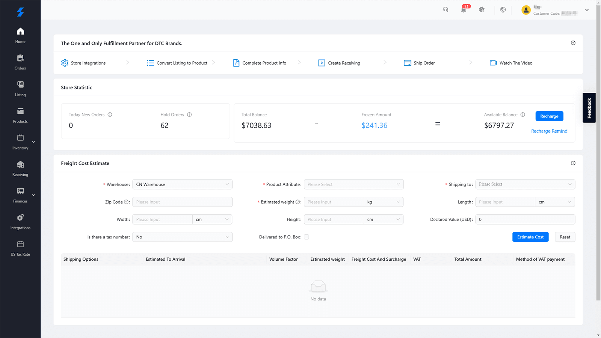Click the Recharge button
Image resolution: width=601 pixels, height=338 pixels.
pos(549,116)
